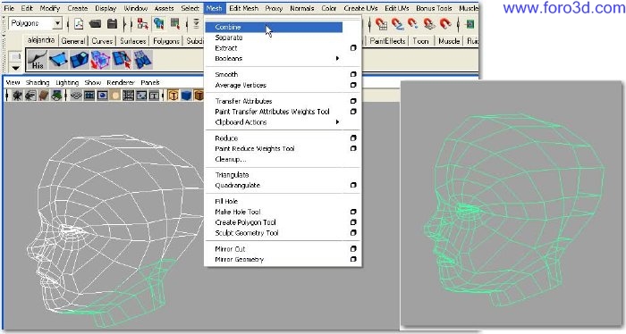Select by object type mode icon

point(159,24)
